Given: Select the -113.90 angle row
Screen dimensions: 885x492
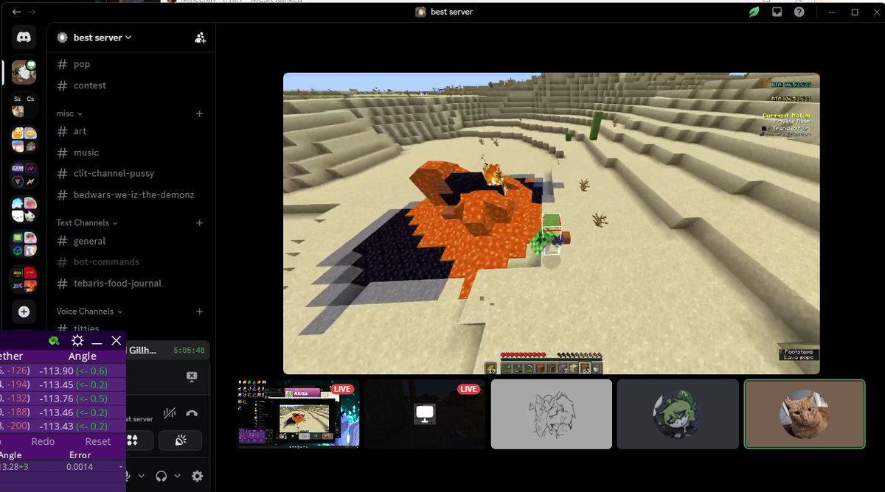Looking at the screenshot, I should click(63, 370).
